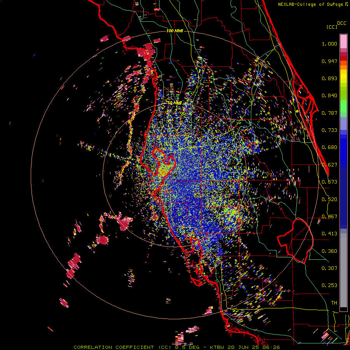Image resolution: width=350 pixels, height=350 pixels.
Task: Click the 100 NMI range ring label
Action: [x=175, y=31]
